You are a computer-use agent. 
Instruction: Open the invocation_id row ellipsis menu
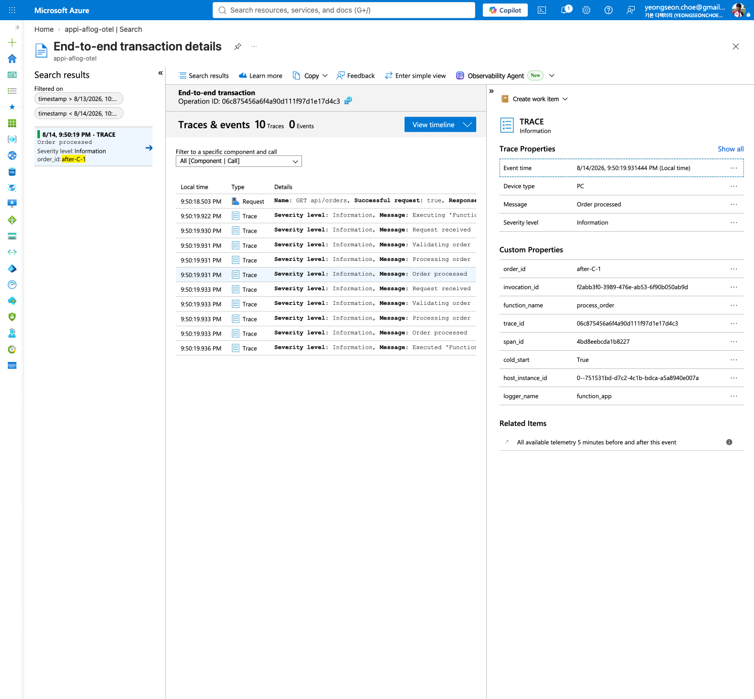[734, 287]
